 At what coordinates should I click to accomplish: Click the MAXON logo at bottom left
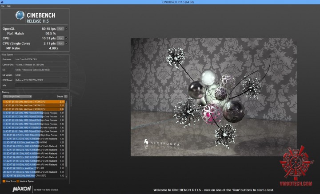22,189
